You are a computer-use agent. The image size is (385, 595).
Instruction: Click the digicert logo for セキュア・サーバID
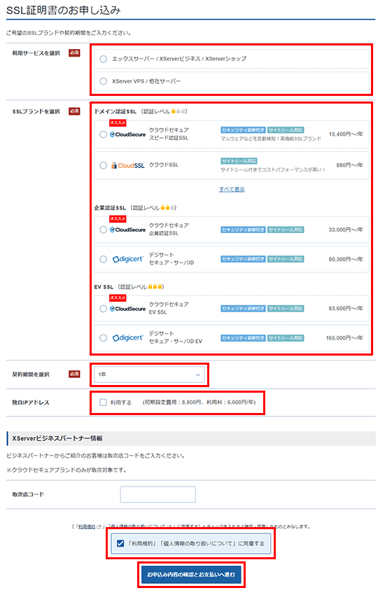128,259
